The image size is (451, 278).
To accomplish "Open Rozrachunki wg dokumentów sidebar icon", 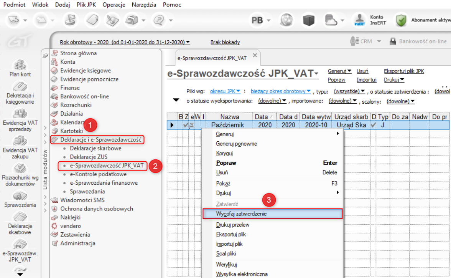I will point(20,168).
